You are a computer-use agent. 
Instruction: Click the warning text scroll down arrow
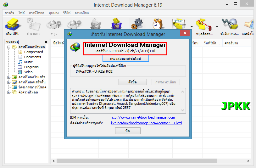[x=182, y=110]
